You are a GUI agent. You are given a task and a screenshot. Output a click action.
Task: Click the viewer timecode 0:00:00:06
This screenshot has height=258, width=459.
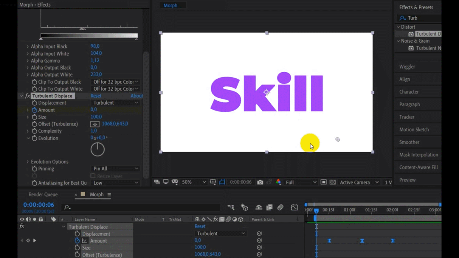coord(241,182)
